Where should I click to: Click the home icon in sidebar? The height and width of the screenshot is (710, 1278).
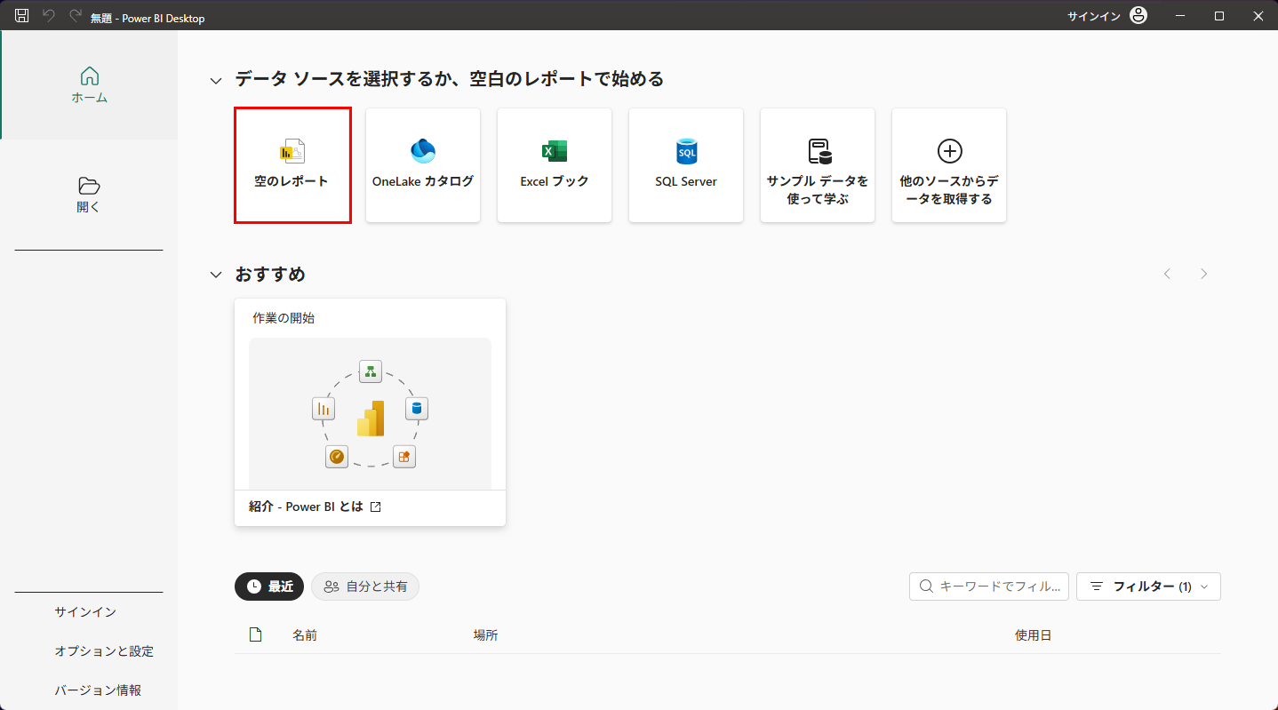point(90,76)
